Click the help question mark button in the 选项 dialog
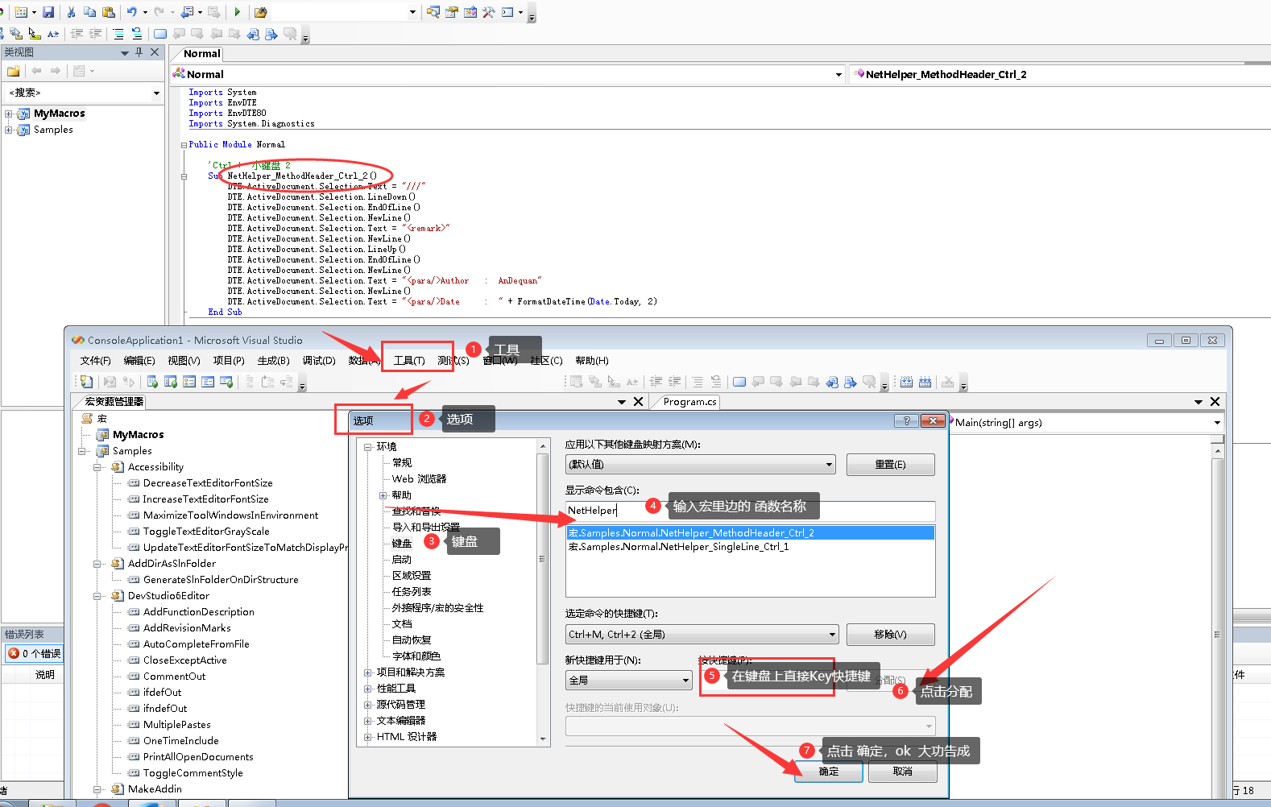This screenshot has height=807, width=1271. [x=906, y=420]
